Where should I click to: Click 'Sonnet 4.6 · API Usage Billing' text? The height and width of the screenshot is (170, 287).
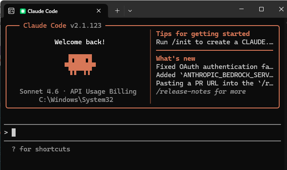point(78,91)
